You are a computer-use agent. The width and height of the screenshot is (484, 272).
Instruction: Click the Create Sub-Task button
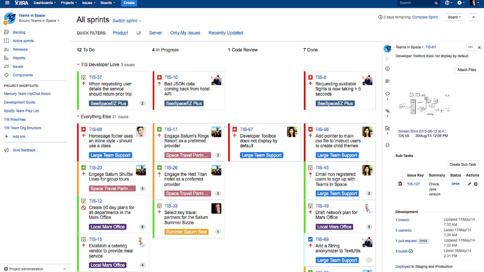[x=463, y=164]
